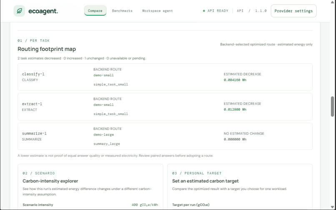Click the Backend-selected optimized route note
336x210 pixels.
pyautogui.click(x=266, y=44)
